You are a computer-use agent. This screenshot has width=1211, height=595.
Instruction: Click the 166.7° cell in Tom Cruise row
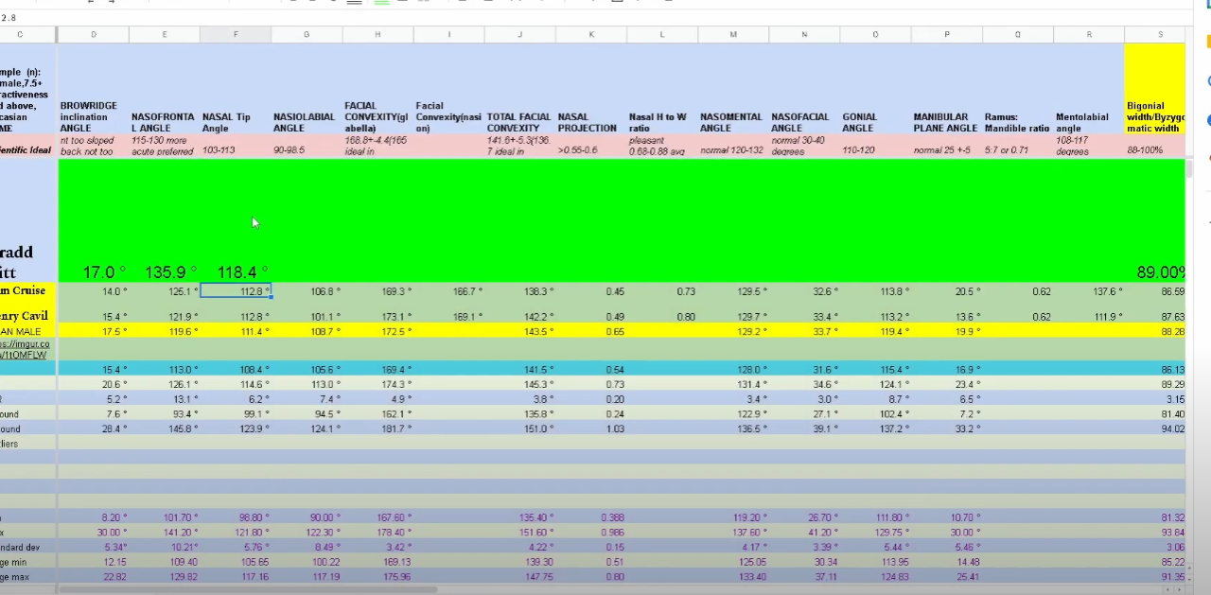pos(448,291)
